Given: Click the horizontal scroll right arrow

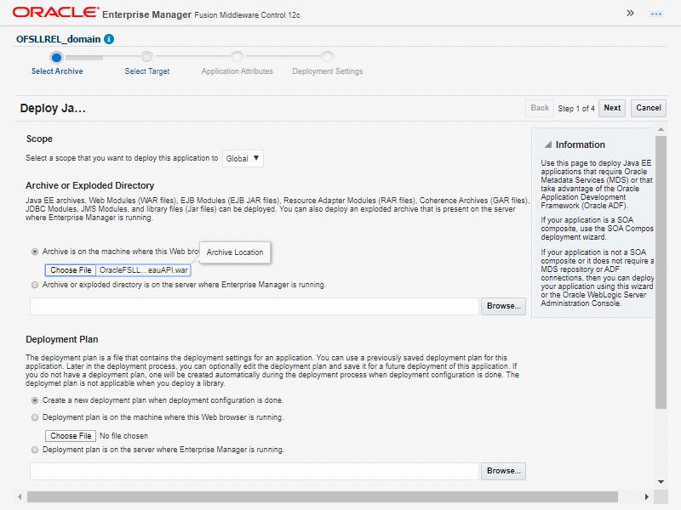Looking at the screenshot, I should 647,496.
